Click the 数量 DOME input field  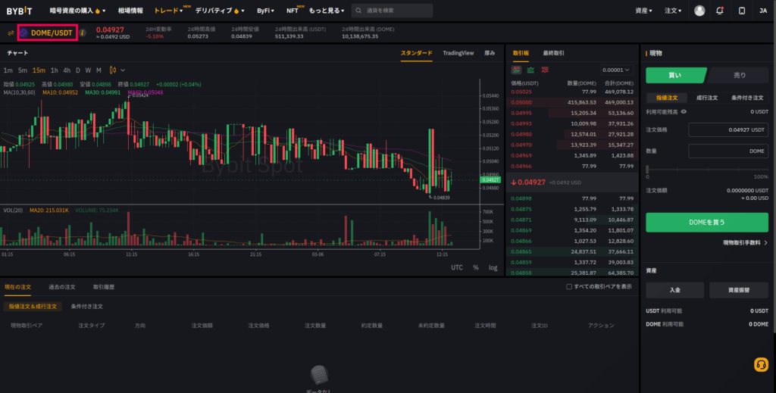coord(728,151)
